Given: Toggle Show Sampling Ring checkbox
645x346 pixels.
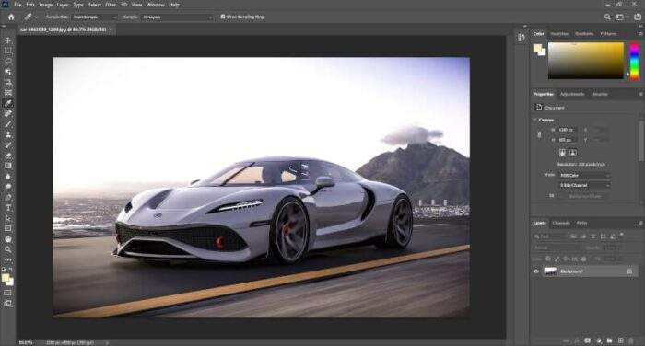Looking at the screenshot, I should click(223, 17).
